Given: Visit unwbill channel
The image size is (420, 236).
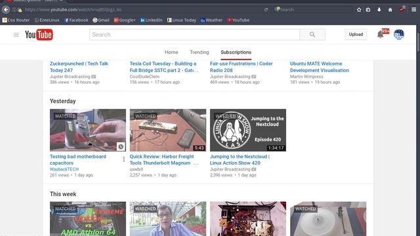Looking at the screenshot, I should coord(136,169).
